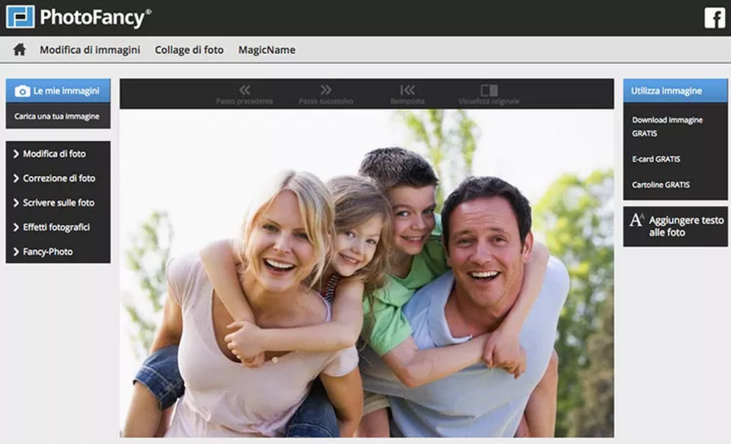Click the text 'A' icon beside Aggiungere testo
The height and width of the screenshot is (444, 731).
tap(636, 220)
